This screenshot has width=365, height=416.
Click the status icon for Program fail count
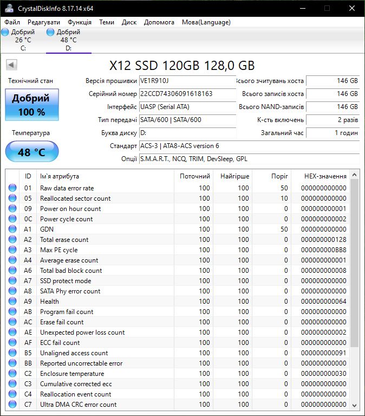(12, 311)
